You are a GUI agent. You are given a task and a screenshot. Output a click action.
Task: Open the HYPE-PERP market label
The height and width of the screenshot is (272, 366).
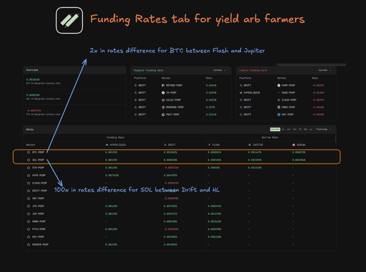(x=39, y=175)
